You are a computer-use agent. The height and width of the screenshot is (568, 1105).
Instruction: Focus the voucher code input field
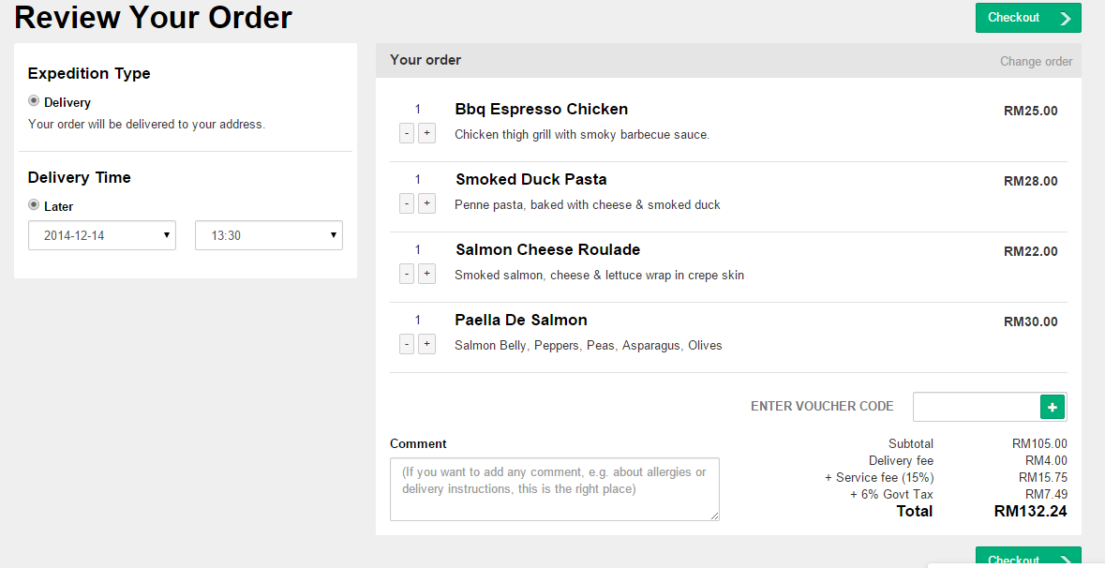click(x=976, y=407)
